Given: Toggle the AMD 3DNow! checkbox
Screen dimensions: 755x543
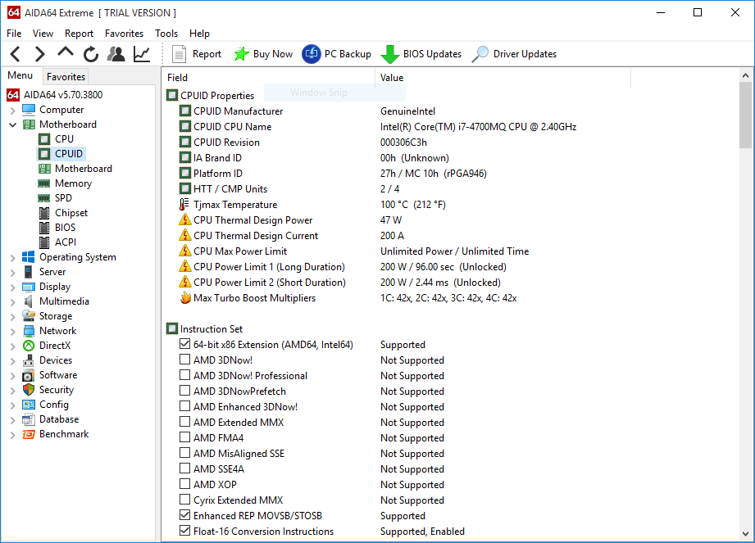Looking at the screenshot, I should (185, 360).
